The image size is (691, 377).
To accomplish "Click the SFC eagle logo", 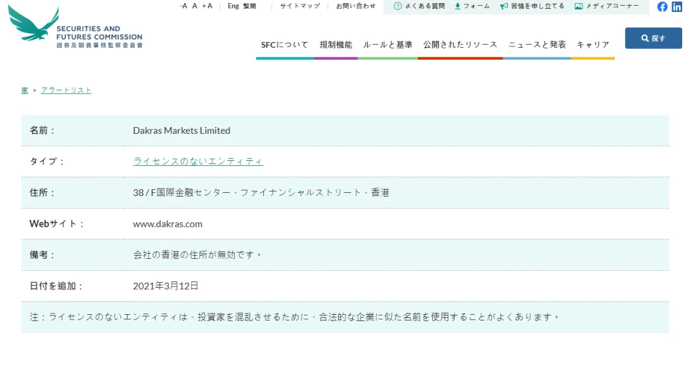I will click(35, 23).
